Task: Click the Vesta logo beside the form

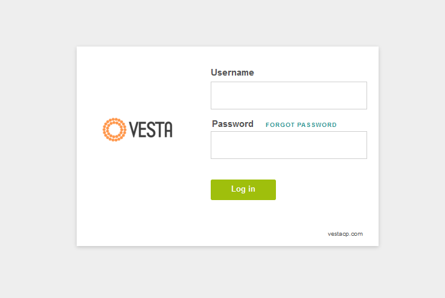Action: click(138, 129)
